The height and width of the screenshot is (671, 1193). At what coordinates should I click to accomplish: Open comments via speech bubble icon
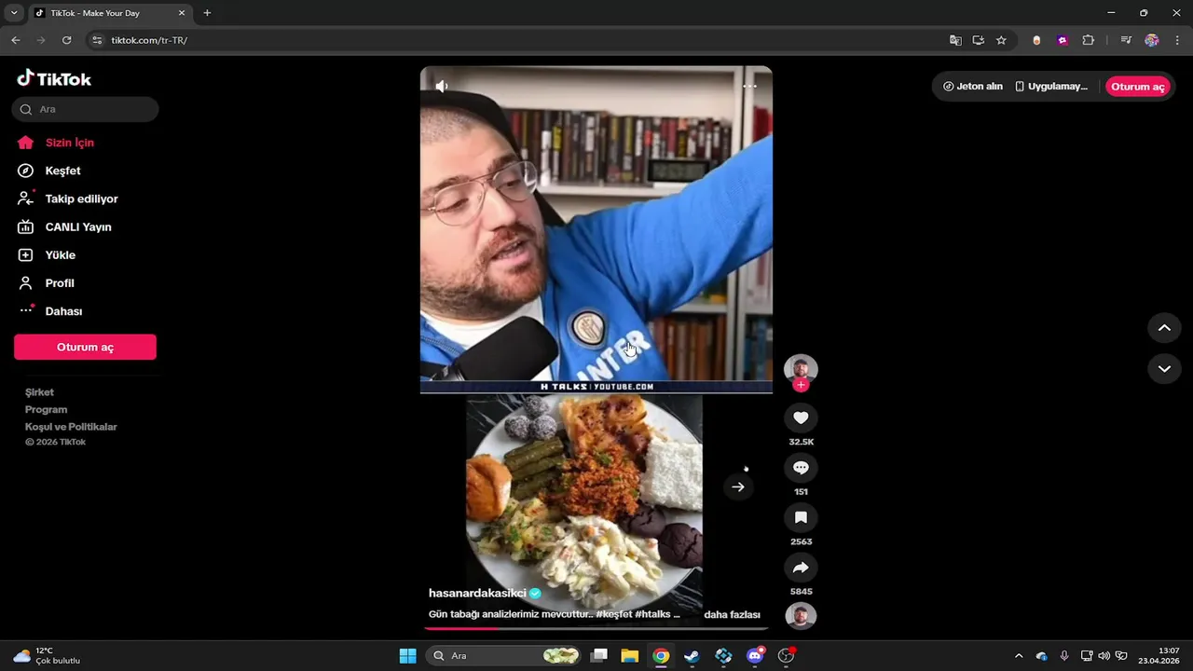coord(801,468)
